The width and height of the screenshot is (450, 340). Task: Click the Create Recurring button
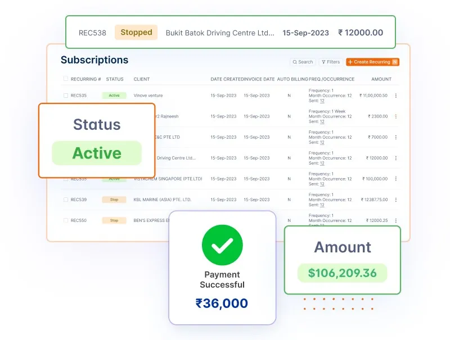point(372,62)
